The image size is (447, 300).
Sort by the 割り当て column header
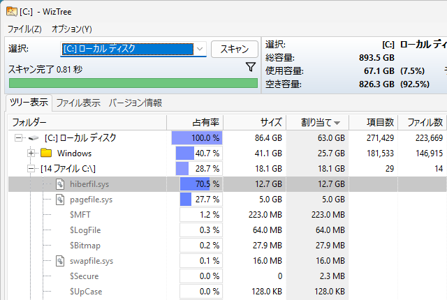(316, 122)
